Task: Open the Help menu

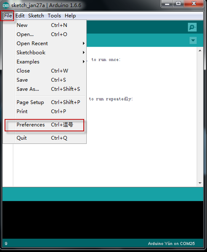Action: coord(70,16)
